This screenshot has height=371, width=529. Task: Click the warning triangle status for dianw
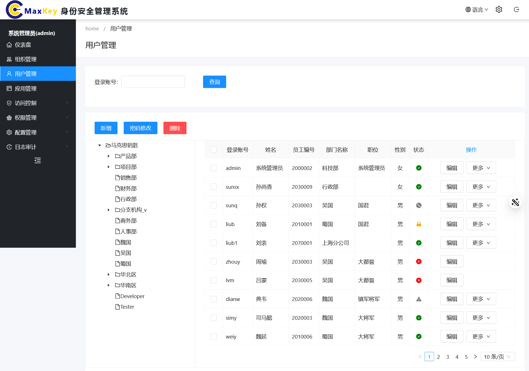pyautogui.click(x=419, y=299)
